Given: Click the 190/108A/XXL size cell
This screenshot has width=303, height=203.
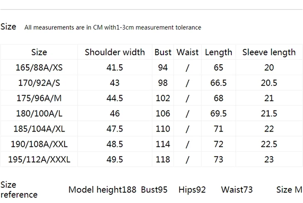Looking at the screenshot, I should point(39,144).
